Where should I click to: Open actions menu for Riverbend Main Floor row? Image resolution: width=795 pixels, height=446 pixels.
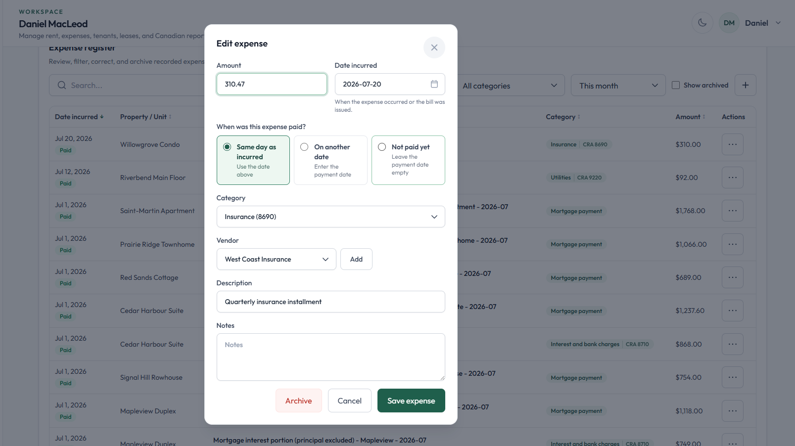pos(732,178)
